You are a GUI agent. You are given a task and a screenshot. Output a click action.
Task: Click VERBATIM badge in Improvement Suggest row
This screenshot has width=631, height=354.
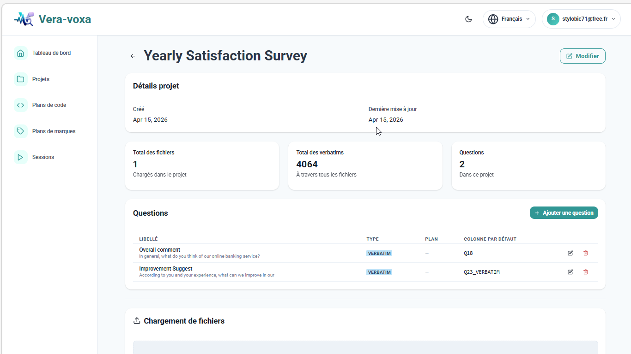[379, 272]
